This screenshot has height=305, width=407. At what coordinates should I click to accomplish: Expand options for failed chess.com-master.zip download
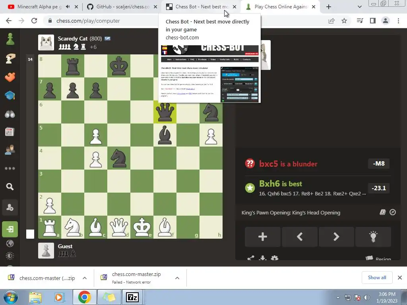[x=177, y=278]
